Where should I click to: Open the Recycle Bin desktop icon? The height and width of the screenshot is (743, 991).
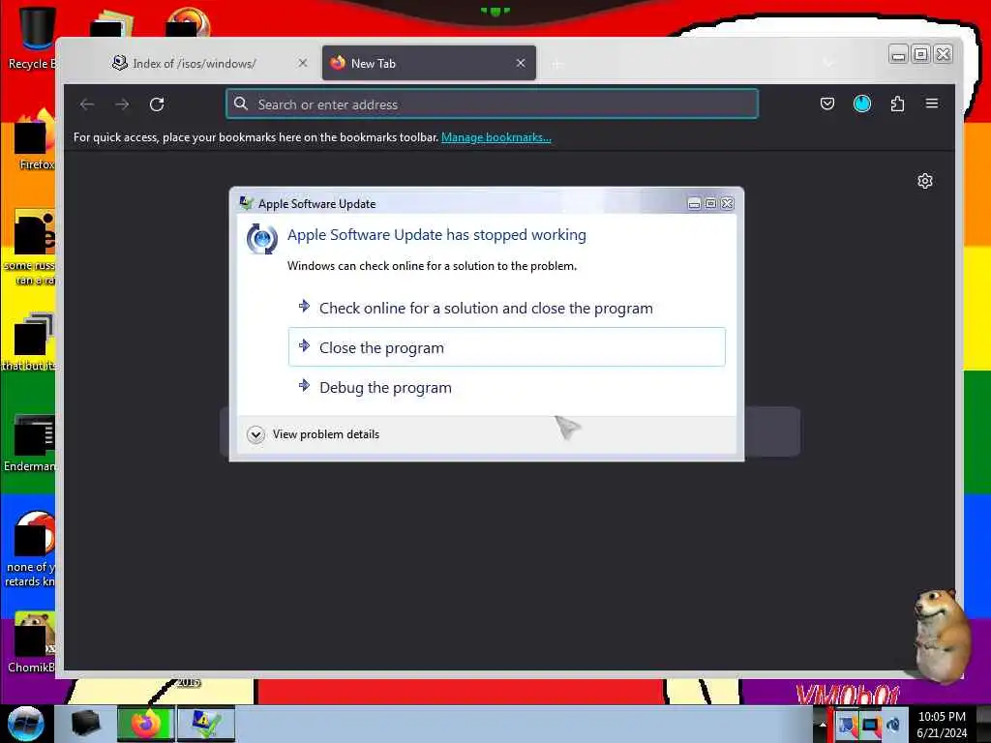click(33, 38)
